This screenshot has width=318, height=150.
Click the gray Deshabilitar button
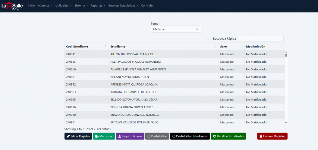(157, 136)
